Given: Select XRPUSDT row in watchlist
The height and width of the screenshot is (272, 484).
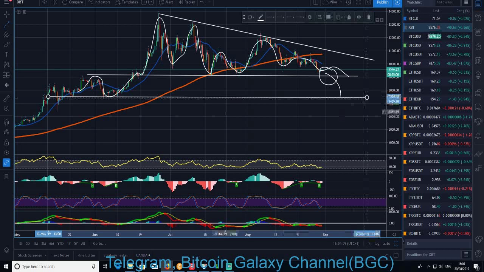Looking at the screenshot, I should click(x=437, y=144).
